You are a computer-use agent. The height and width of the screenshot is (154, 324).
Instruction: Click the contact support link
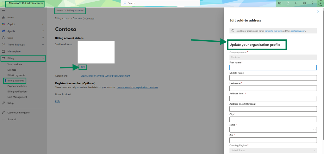click(x=298, y=31)
